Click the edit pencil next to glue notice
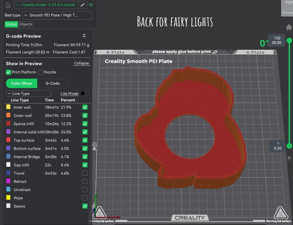The height and width of the screenshot is (225, 293). click(x=215, y=52)
